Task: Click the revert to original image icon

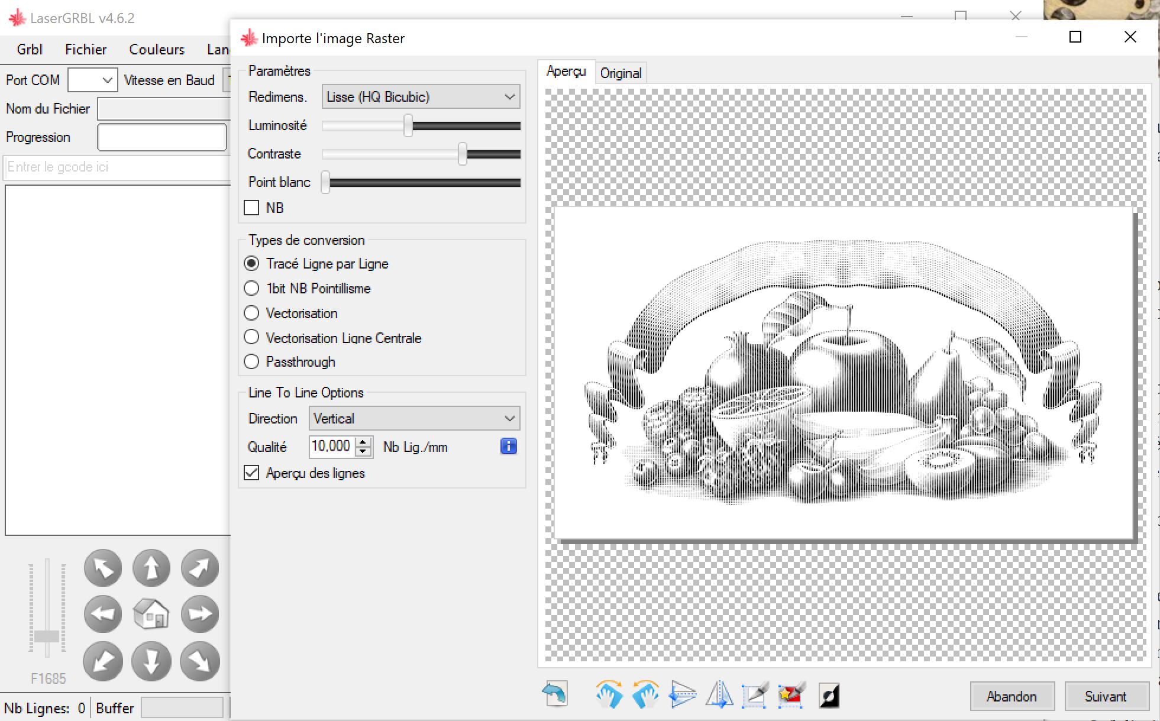Action: click(555, 694)
